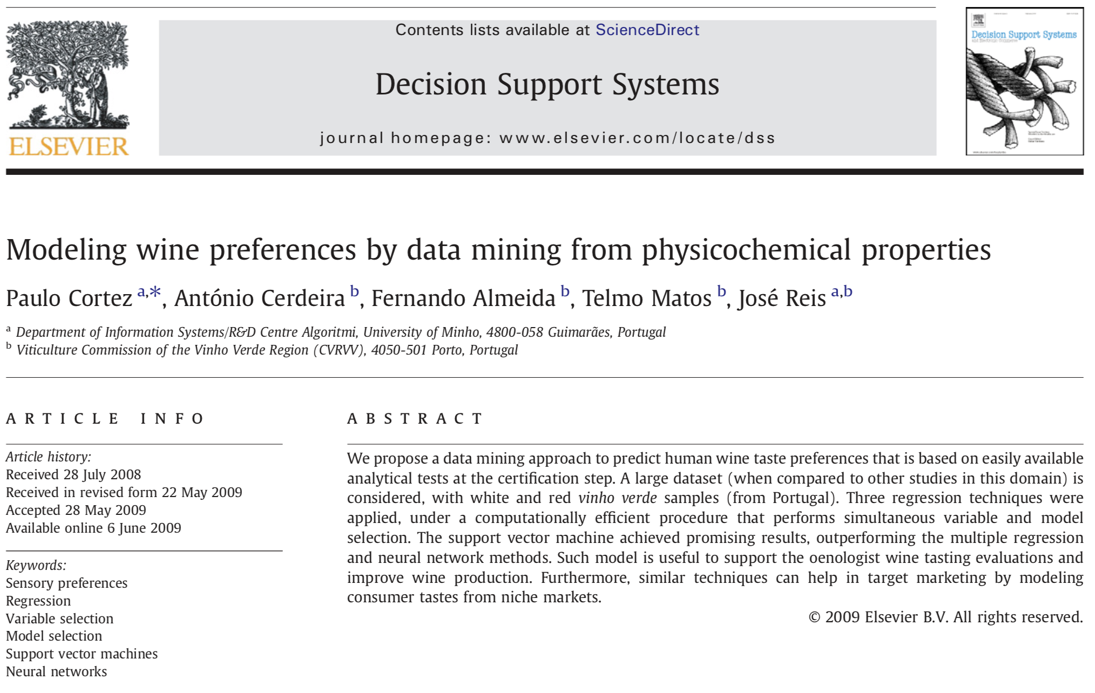Click affiliation superscript b after Telmo Matos
The width and height of the screenshot is (1095, 693).
coord(721,291)
